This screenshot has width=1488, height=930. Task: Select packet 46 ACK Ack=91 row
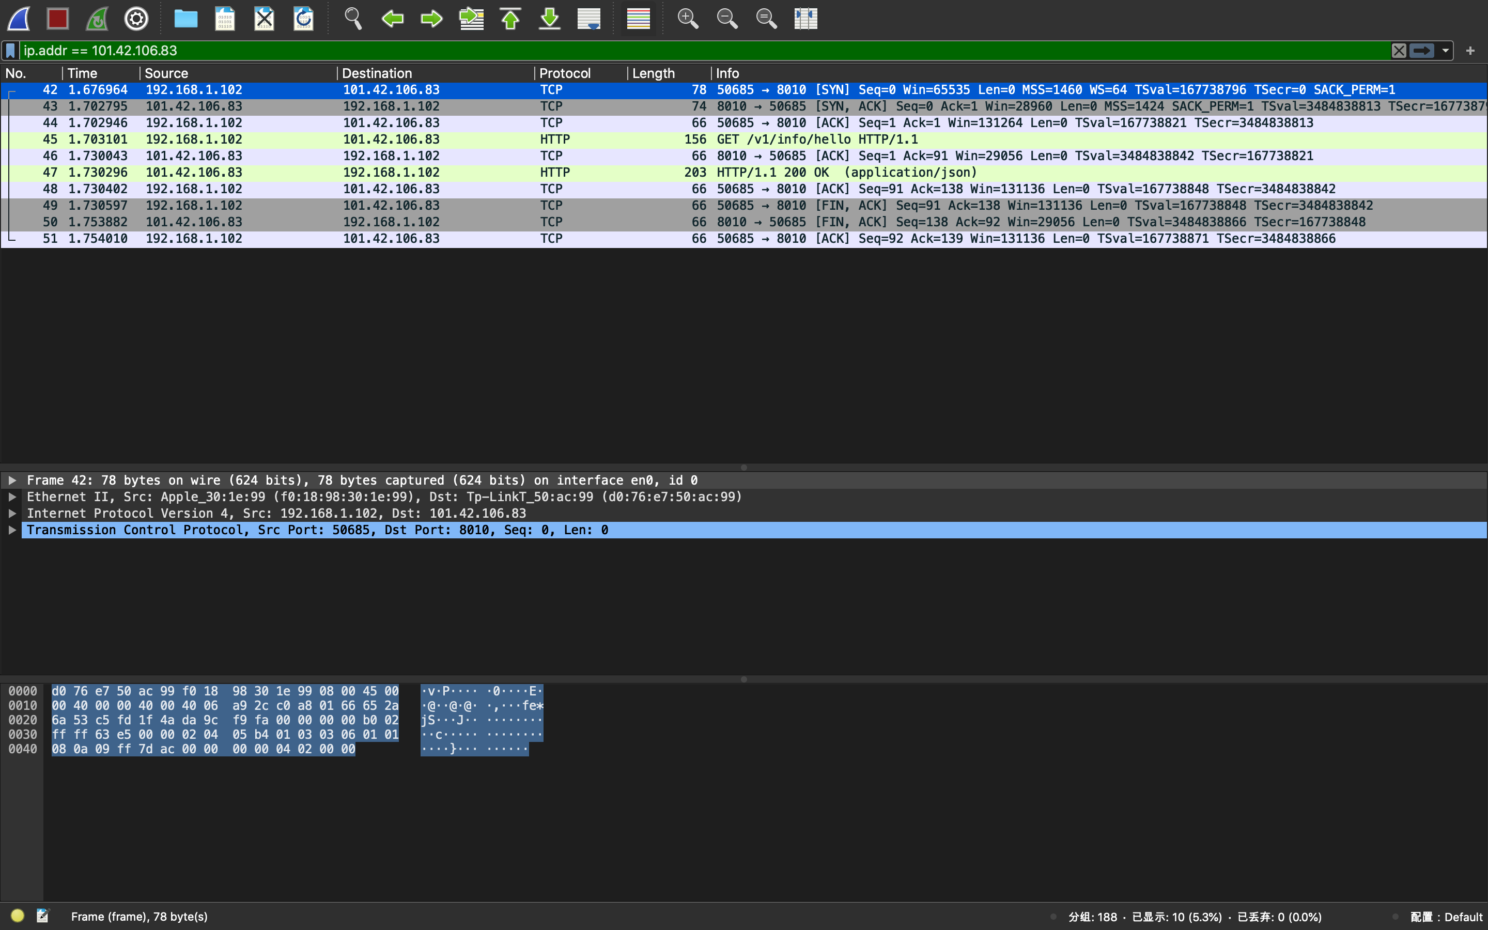pyautogui.click(x=744, y=156)
